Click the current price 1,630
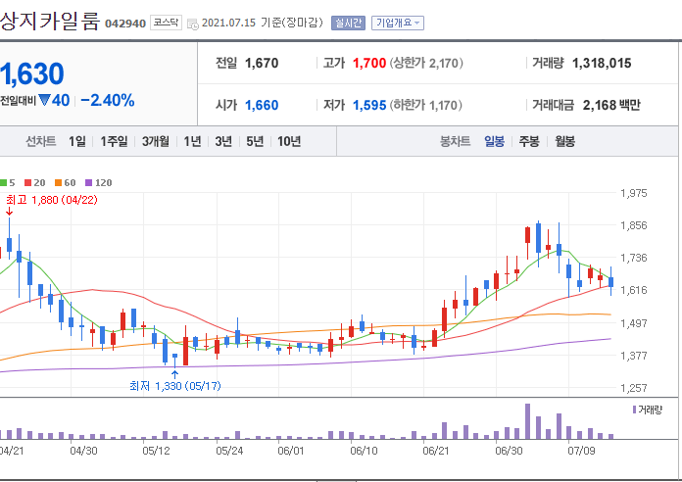Screen dimensions: 682x482 click(x=32, y=73)
